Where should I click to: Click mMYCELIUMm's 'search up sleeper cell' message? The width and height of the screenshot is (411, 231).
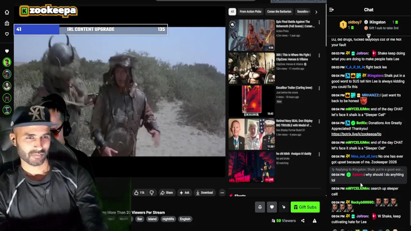click(367, 191)
